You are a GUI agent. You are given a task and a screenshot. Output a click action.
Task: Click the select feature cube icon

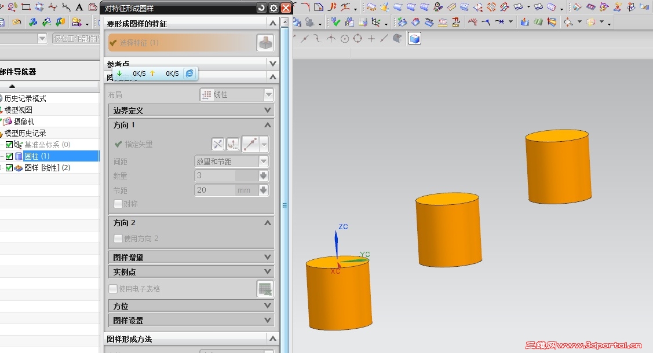pos(265,43)
